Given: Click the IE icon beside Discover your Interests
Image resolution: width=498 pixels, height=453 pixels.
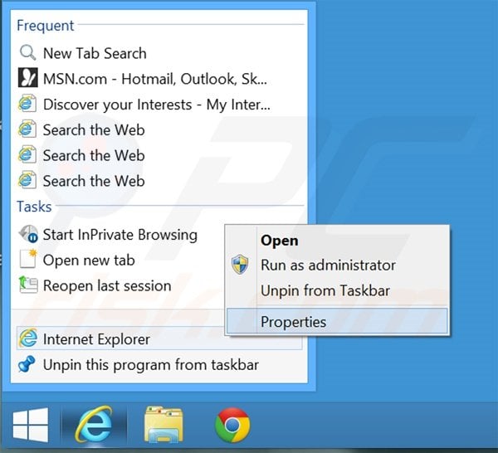Looking at the screenshot, I should [27, 104].
